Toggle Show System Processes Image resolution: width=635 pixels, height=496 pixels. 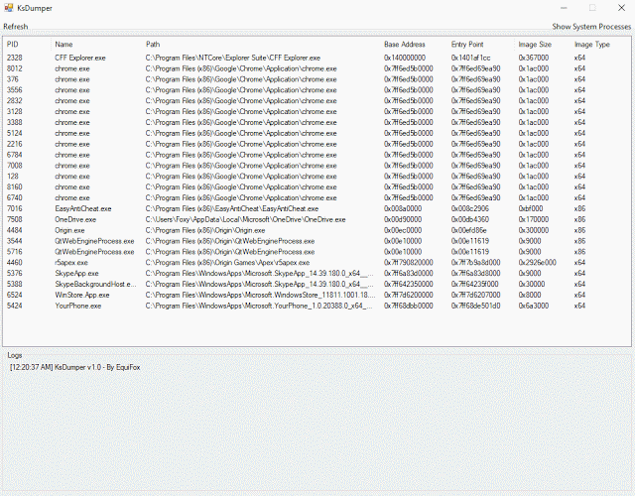(x=591, y=27)
